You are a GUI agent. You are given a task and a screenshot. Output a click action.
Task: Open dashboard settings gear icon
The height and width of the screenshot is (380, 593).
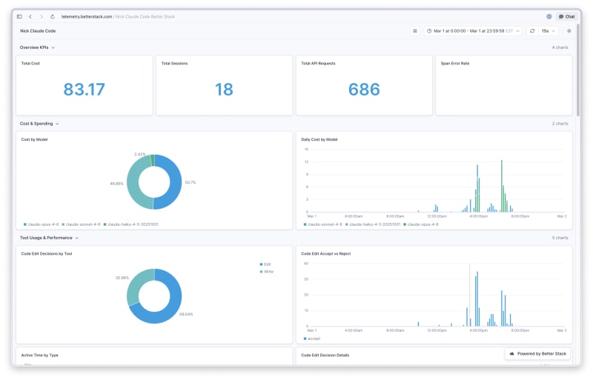pyautogui.click(x=569, y=31)
